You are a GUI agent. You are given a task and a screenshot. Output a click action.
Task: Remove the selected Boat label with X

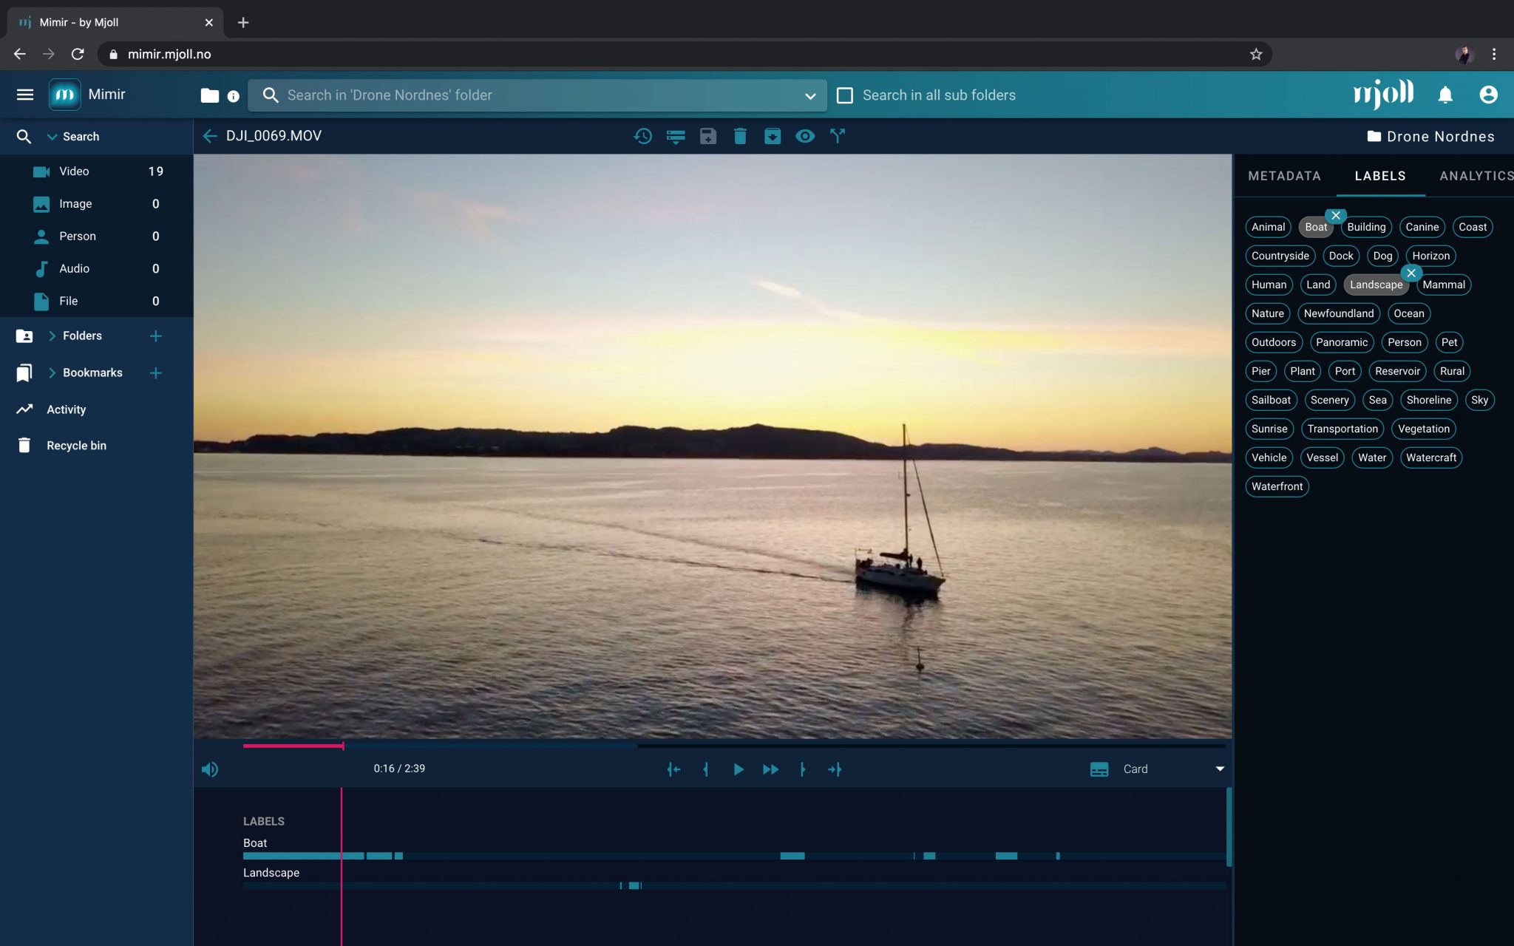pos(1336,216)
